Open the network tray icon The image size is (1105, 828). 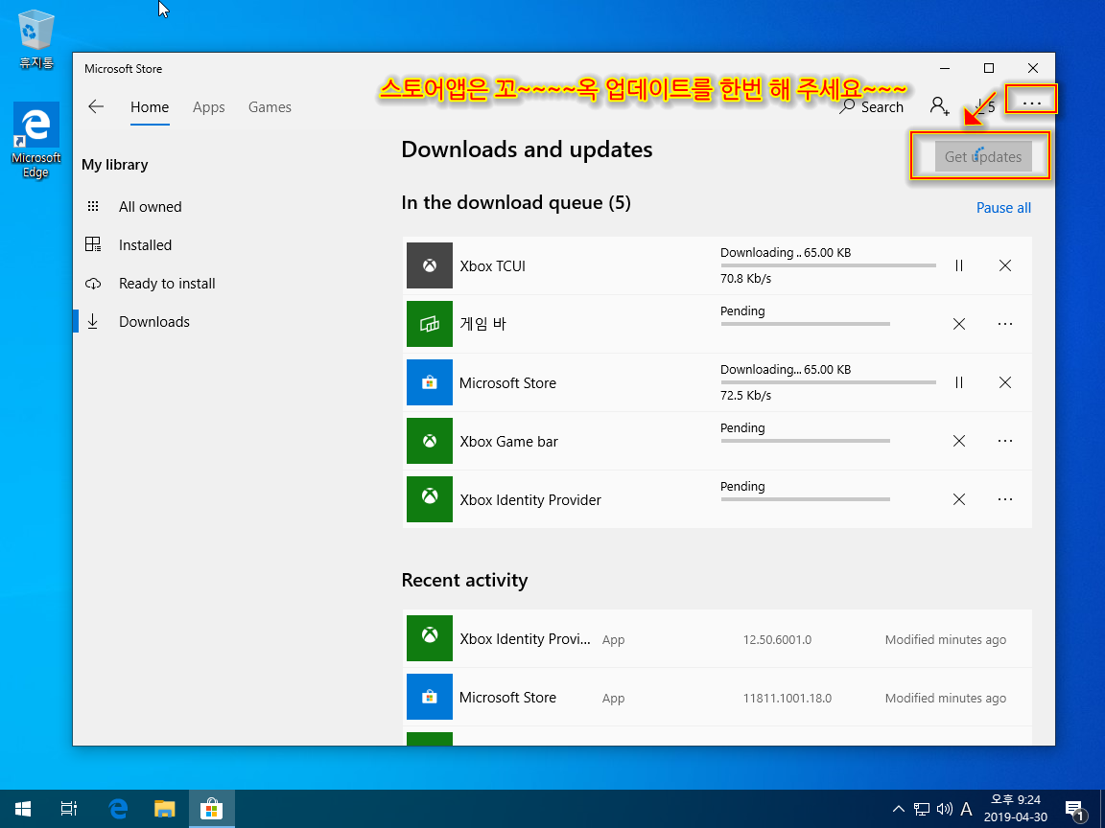(x=922, y=809)
